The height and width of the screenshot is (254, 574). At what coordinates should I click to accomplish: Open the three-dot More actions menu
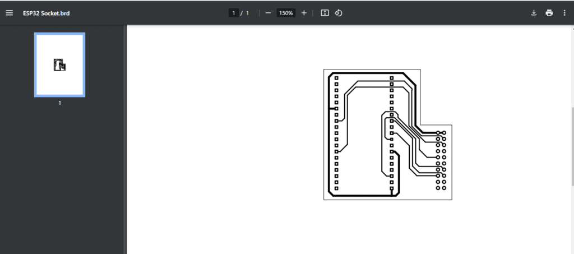coord(564,13)
